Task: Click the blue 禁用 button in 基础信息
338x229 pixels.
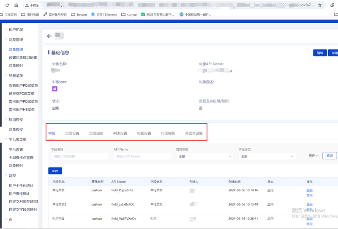Action: click(333, 53)
